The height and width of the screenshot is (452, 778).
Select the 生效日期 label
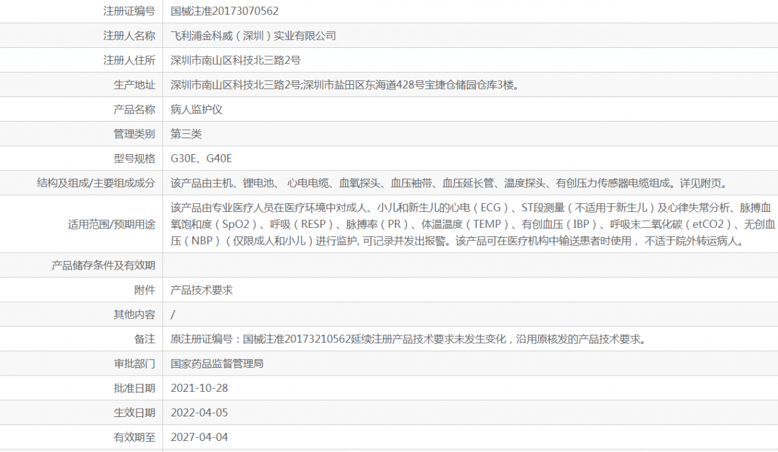click(134, 413)
